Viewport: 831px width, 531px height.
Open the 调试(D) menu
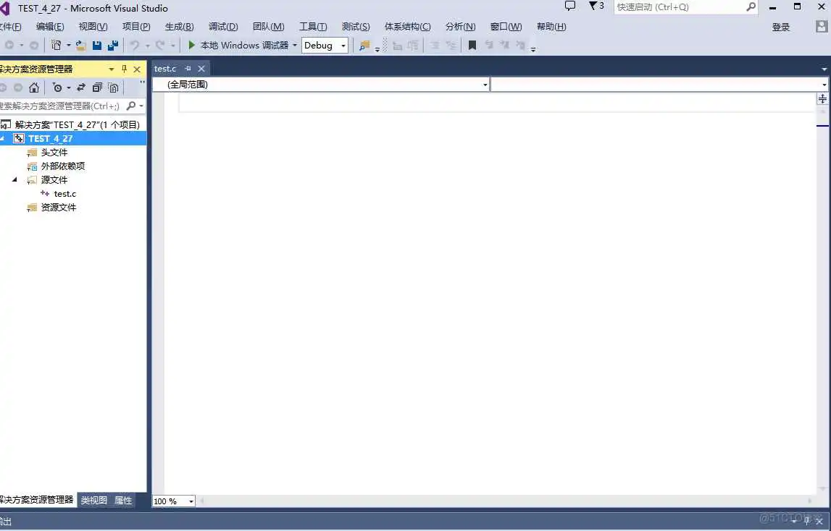tap(223, 27)
